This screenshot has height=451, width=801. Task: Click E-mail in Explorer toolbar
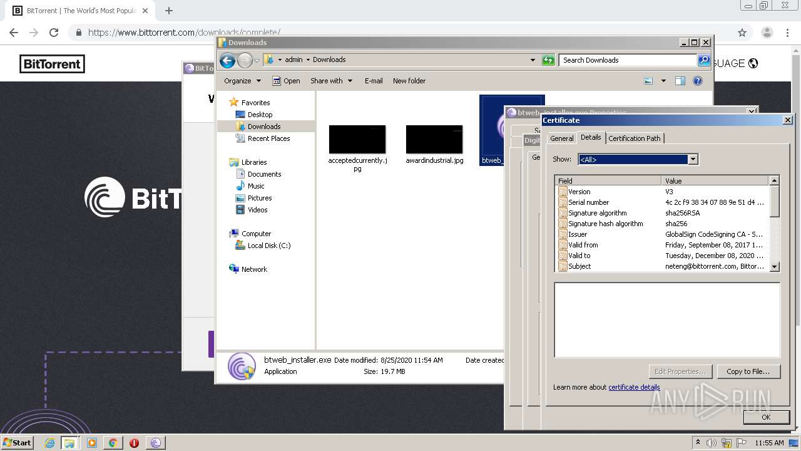pyautogui.click(x=374, y=81)
